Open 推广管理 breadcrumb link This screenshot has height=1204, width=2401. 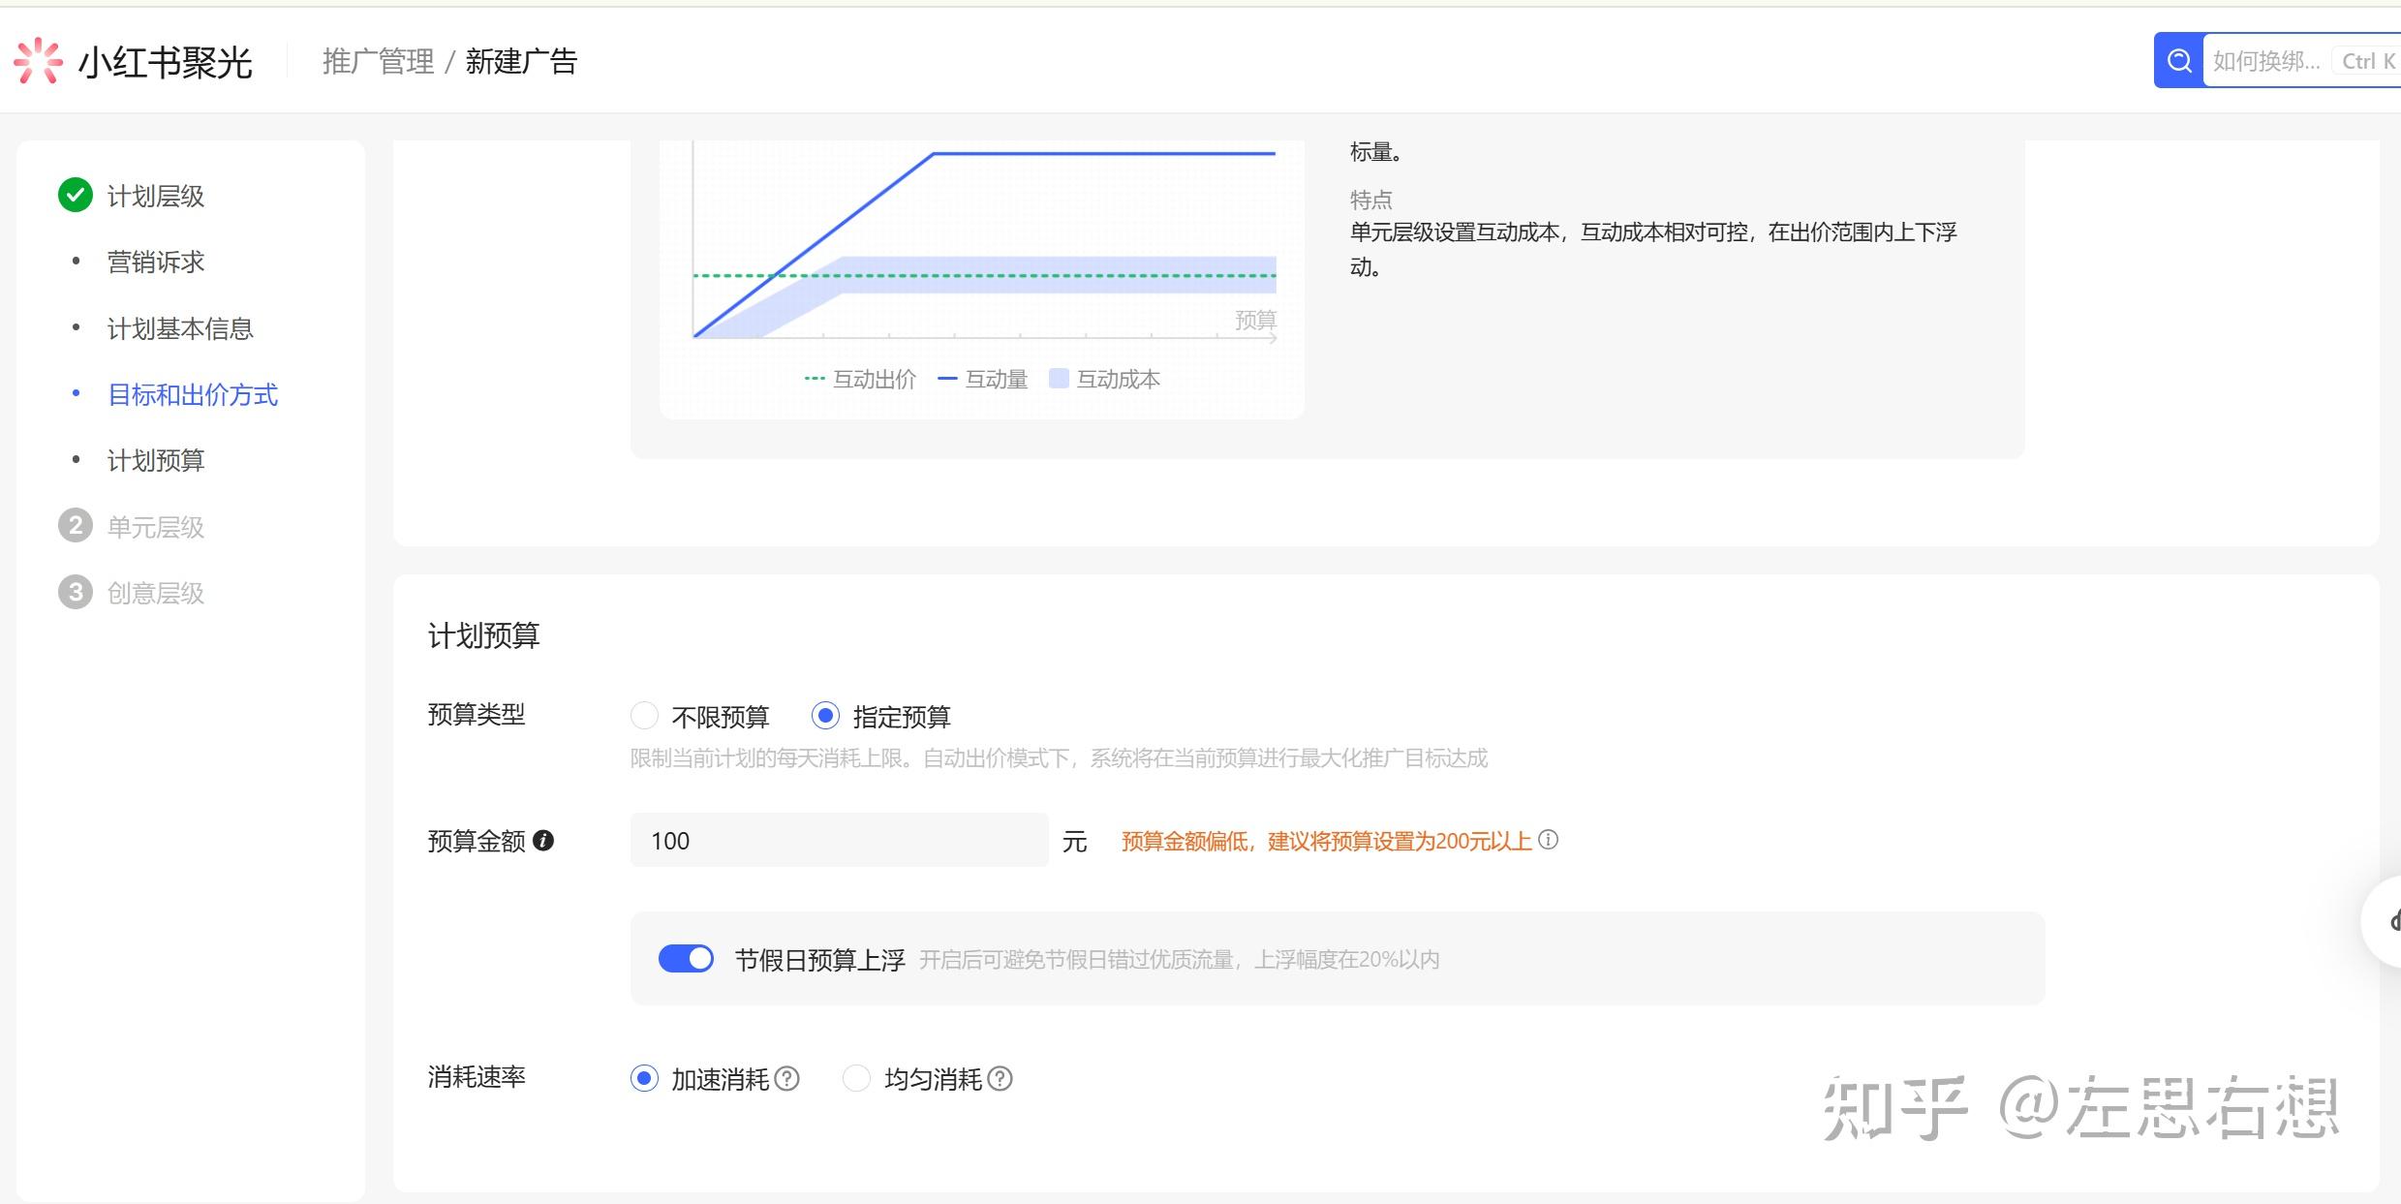pos(379,61)
